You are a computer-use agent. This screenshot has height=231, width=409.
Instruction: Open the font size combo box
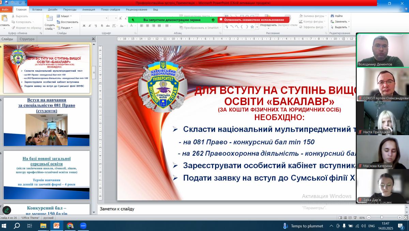pyautogui.click(x=113, y=18)
